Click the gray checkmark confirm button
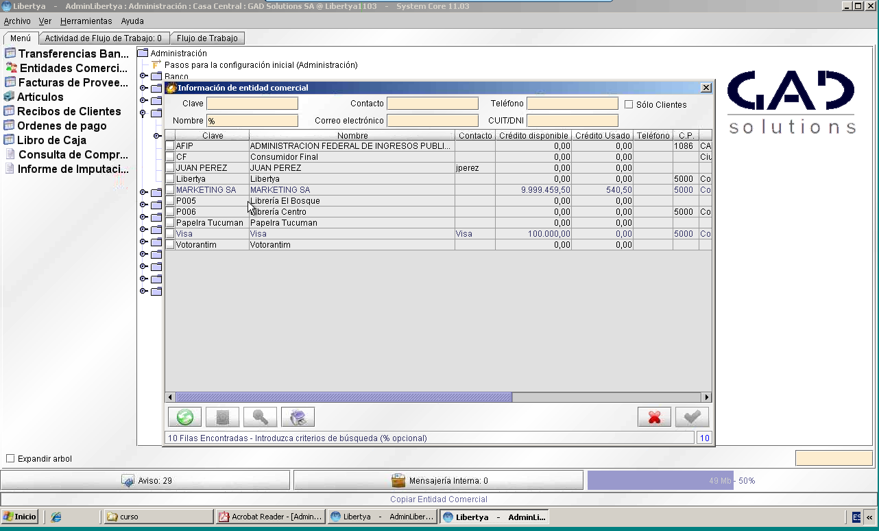 pyautogui.click(x=692, y=416)
